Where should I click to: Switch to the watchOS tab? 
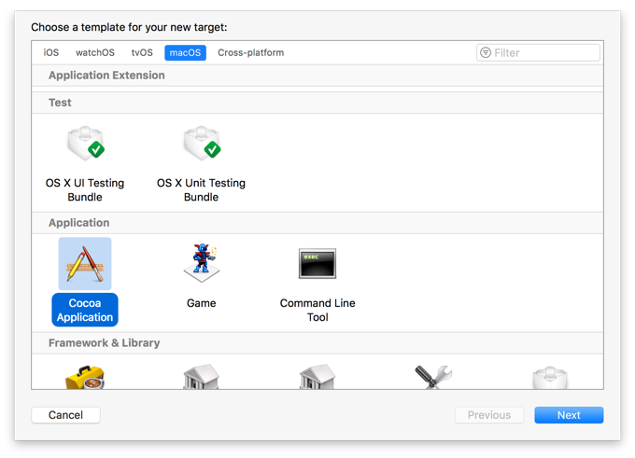[95, 52]
